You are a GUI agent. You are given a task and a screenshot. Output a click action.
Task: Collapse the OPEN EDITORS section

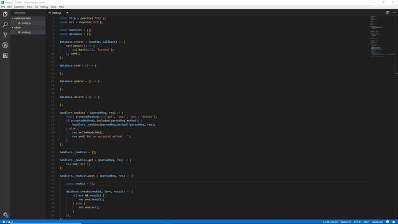(x=22, y=19)
